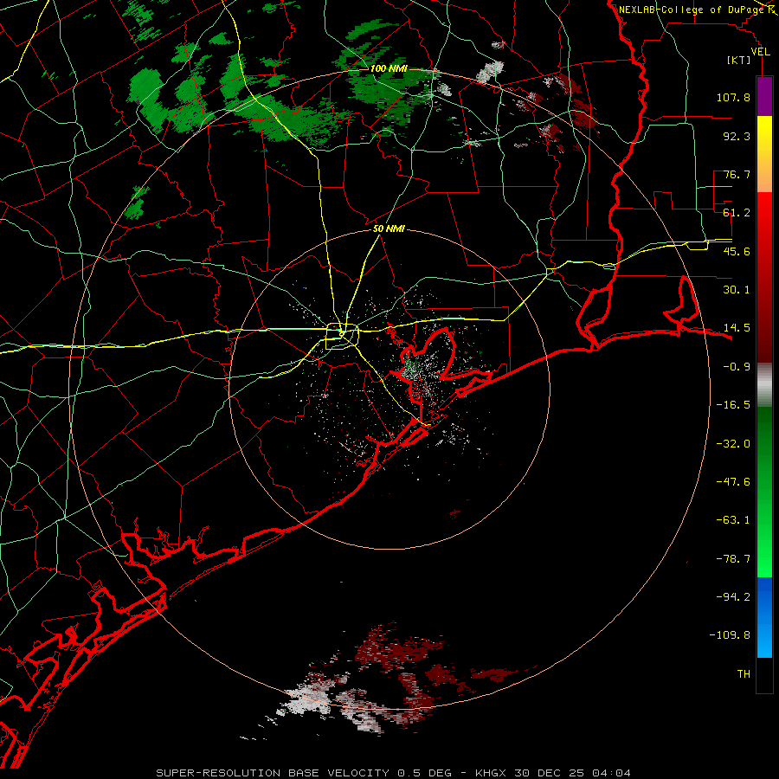
Task: Click the -63.1 legend value
Action: click(733, 520)
